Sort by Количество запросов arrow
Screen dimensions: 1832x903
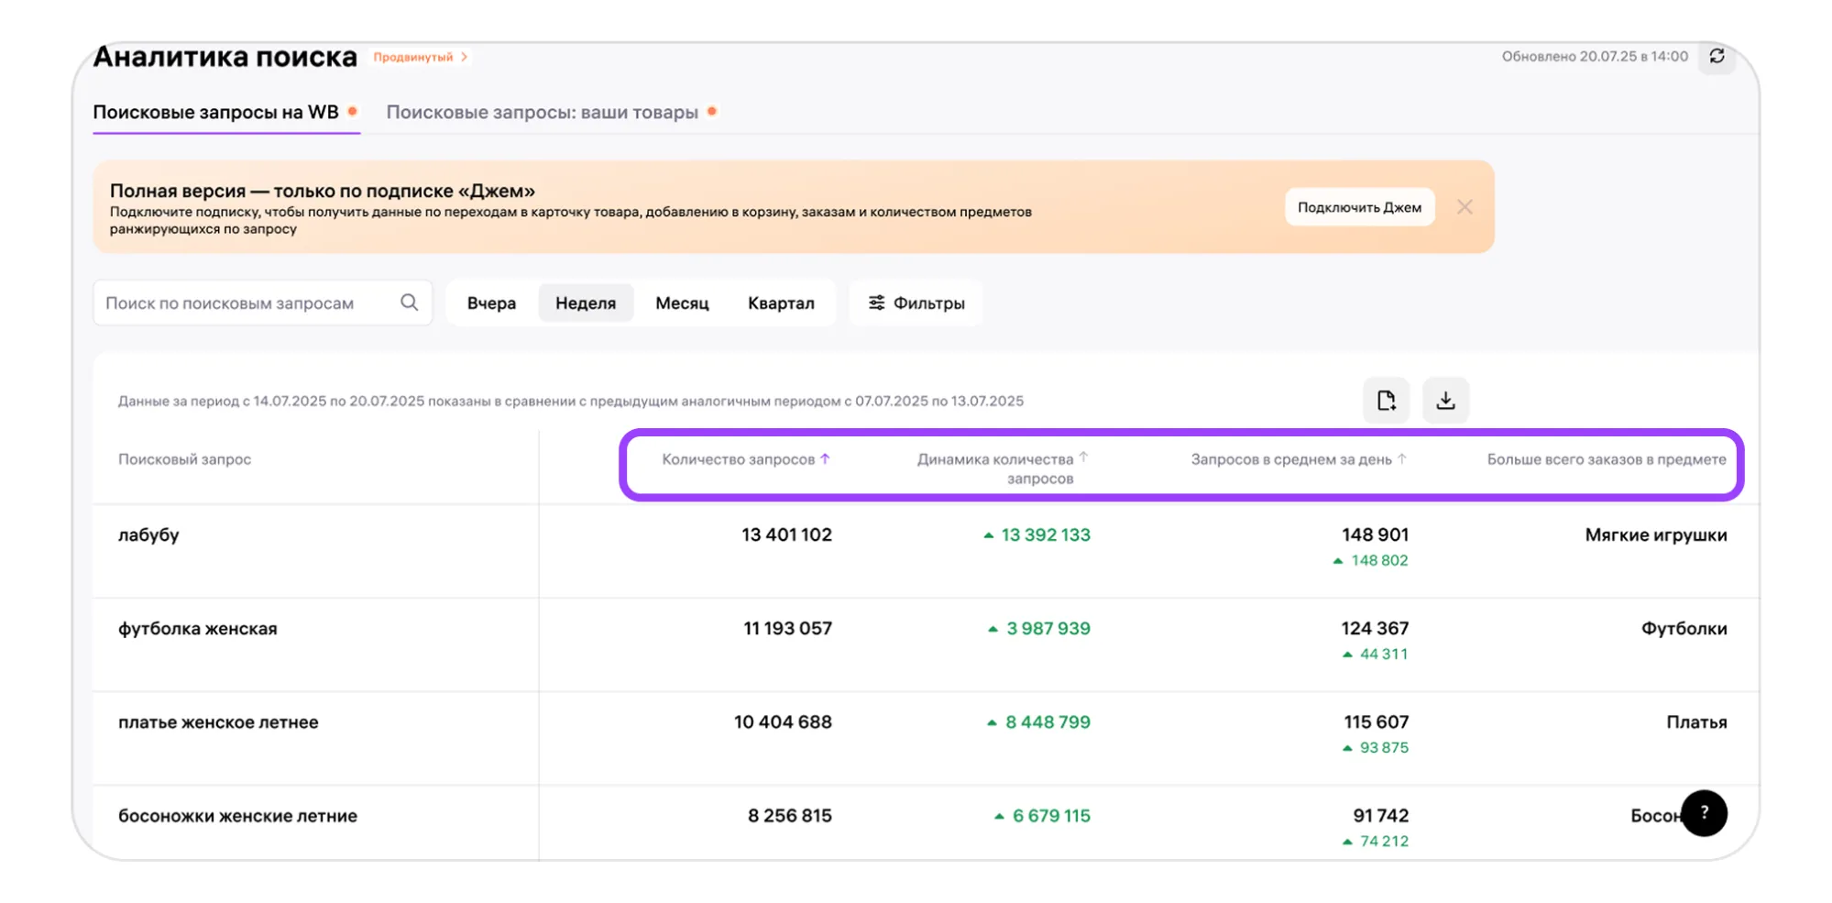(825, 458)
